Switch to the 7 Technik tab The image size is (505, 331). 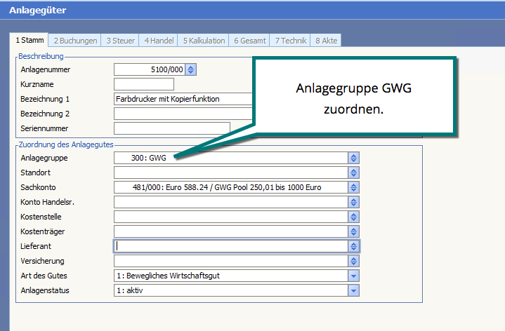[290, 41]
